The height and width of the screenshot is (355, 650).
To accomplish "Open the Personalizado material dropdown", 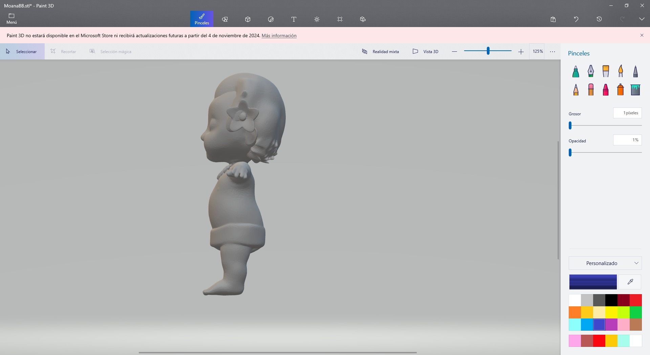I will pyautogui.click(x=605, y=263).
